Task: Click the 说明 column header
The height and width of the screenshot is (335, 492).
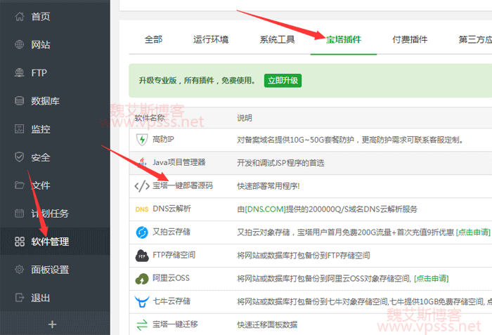Action: [x=245, y=118]
